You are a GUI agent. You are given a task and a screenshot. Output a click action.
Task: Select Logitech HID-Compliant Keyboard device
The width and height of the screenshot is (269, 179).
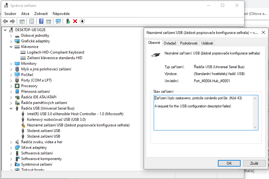click(x=55, y=52)
